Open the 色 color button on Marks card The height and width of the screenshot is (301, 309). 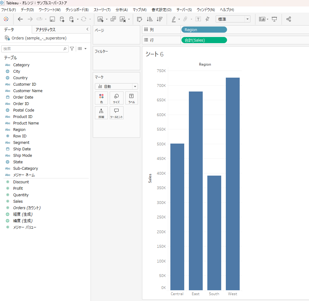coord(101,98)
